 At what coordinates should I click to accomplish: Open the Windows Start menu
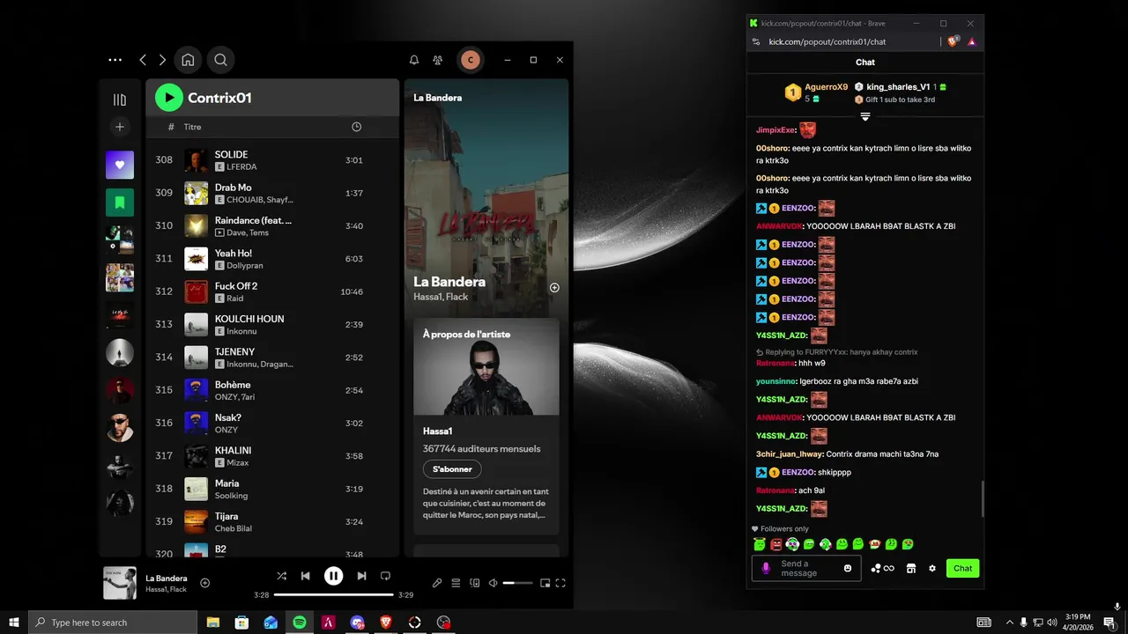pos(13,623)
